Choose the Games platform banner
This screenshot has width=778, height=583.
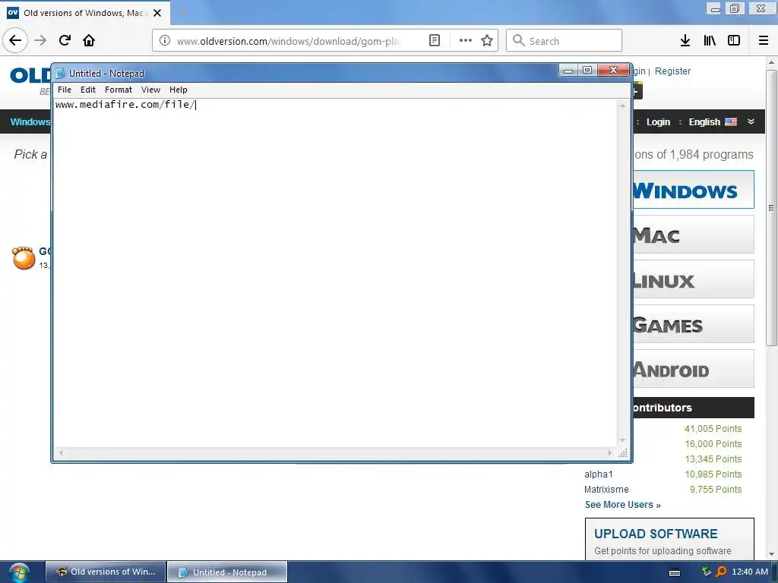click(x=694, y=324)
